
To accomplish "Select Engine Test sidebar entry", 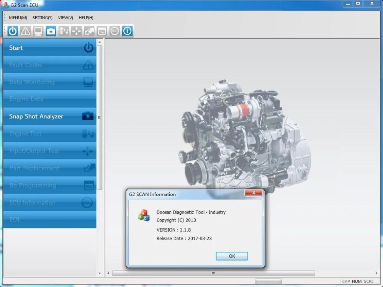I will coord(50,134).
